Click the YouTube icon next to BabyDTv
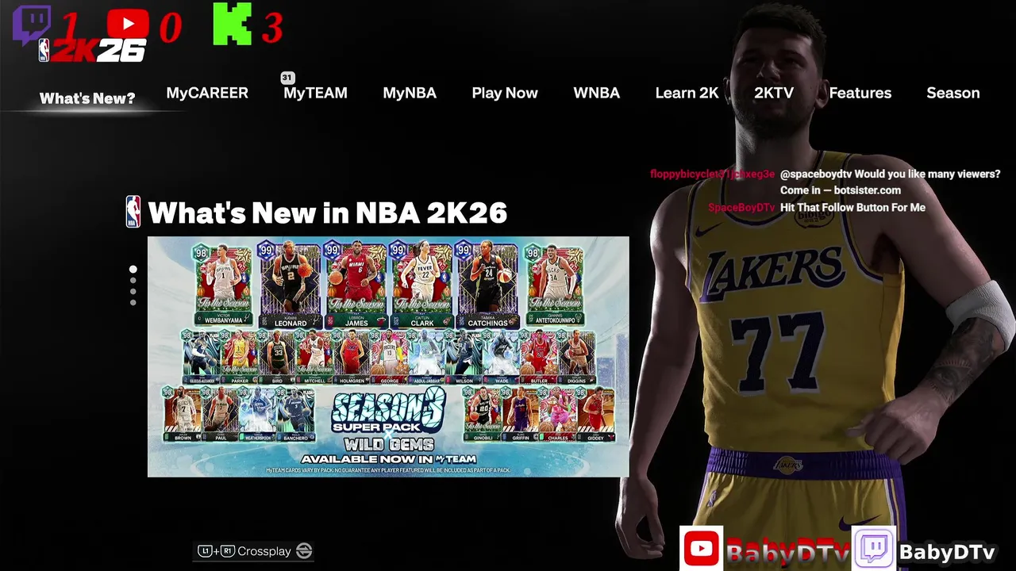Image resolution: width=1016 pixels, height=571 pixels. click(x=701, y=548)
